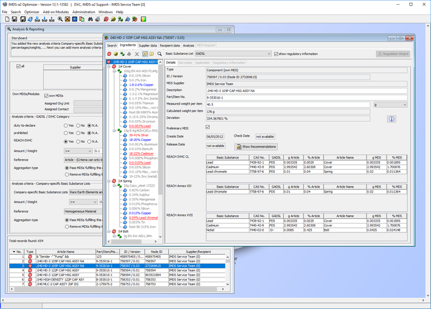Uncheck the show regulatory information checkbox
431x309 pixels.
pos(275,54)
